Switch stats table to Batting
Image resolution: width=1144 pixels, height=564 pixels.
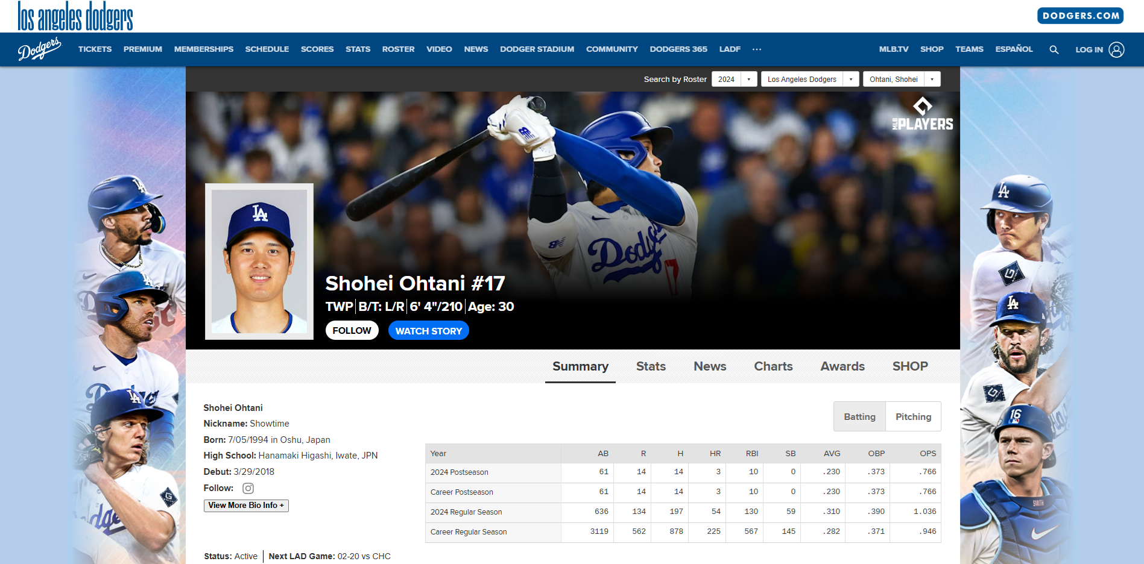(x=859, y=417)
